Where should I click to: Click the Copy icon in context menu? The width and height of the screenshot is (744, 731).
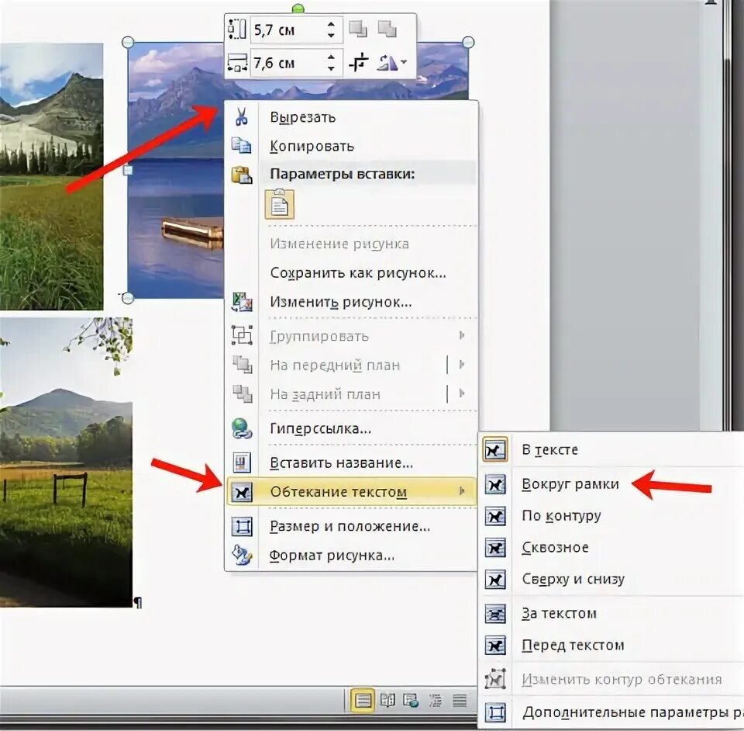click(242, 145)
